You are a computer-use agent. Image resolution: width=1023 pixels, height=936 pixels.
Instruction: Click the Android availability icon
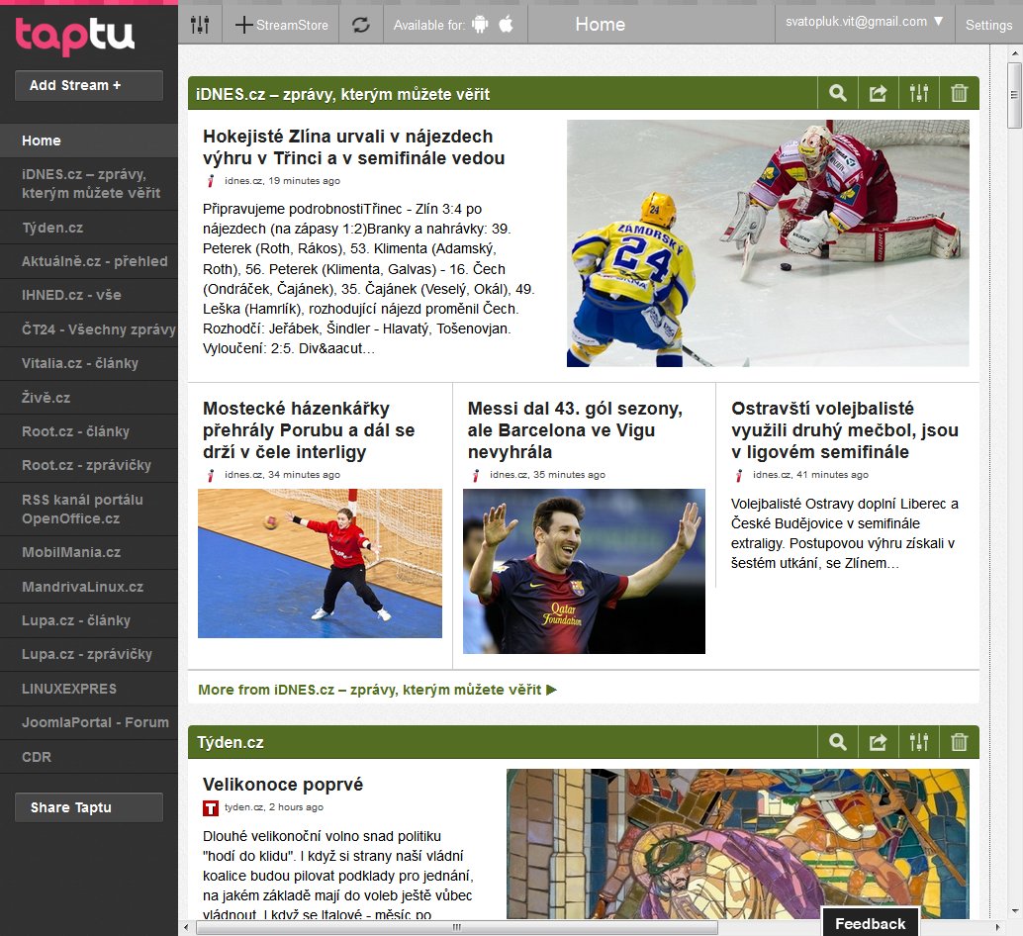pos(481,25)
